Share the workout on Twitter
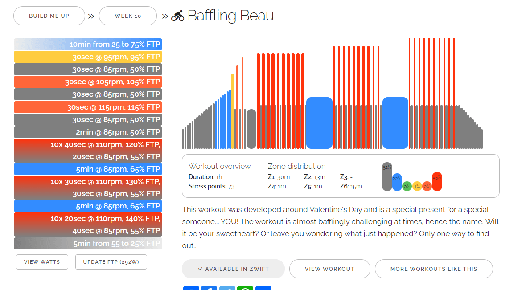 227,288
